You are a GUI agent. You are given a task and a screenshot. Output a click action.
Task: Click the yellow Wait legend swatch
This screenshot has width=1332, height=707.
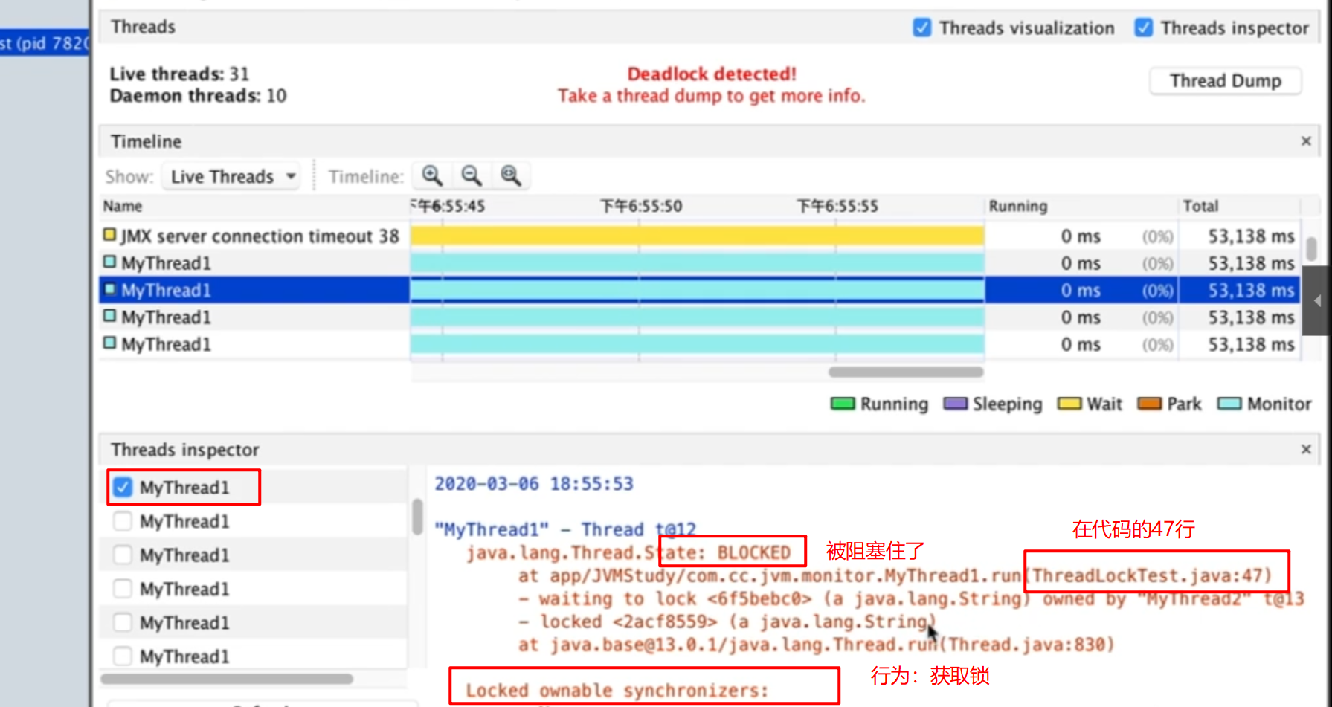click(x=1069, y=404)
